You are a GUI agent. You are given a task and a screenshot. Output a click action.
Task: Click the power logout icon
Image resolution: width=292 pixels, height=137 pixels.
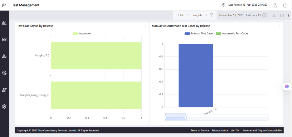285,5
